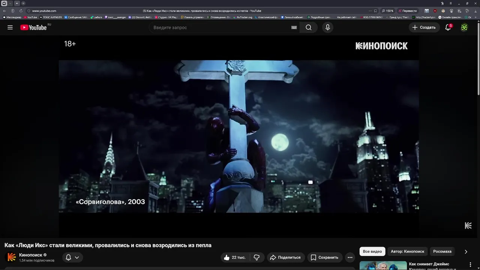
Task: Open the ROG STRIX B650 bookmark
Action: (x=371, y=17)
